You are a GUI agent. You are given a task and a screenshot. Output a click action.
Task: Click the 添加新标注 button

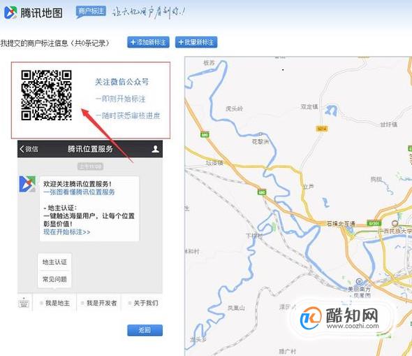click(148, 42)
